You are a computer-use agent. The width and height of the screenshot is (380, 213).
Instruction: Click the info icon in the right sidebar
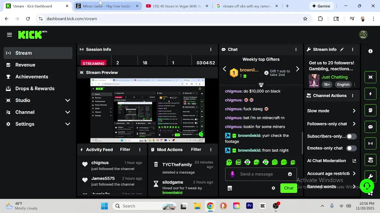pyautogui.click(x=370, y=51)
